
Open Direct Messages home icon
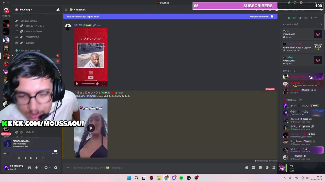click(x=6, y=10)
